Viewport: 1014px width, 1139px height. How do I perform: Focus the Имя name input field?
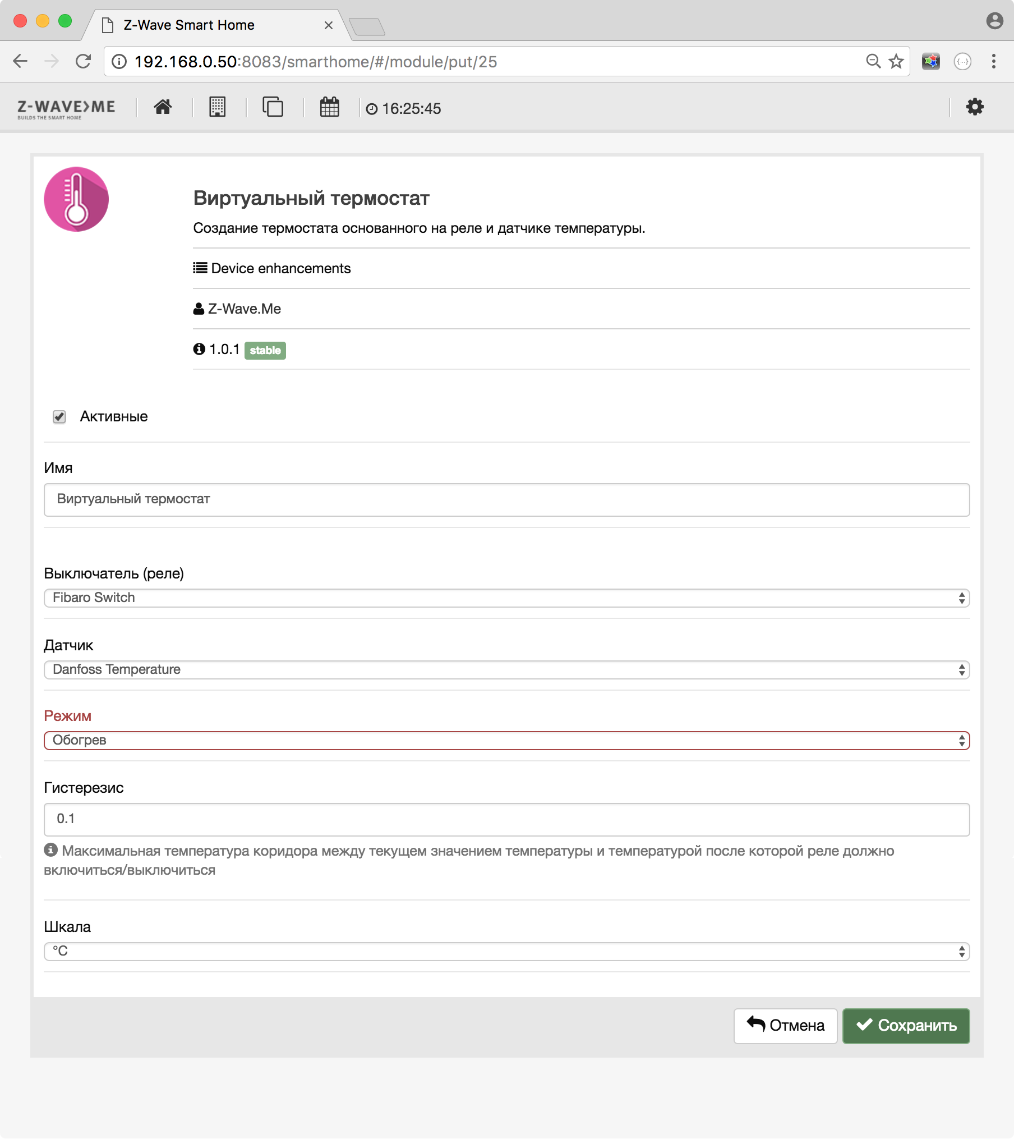pyautogui.click(x=507, y=499)
